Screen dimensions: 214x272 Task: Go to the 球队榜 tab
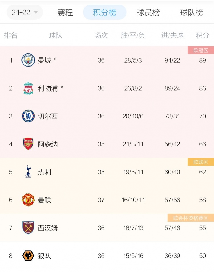(192, 13)
